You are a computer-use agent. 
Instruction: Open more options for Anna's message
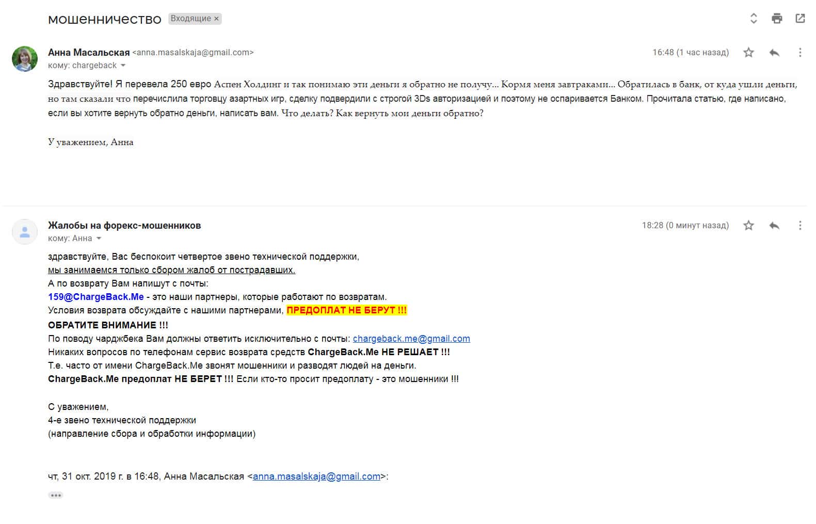click(800, 52)
